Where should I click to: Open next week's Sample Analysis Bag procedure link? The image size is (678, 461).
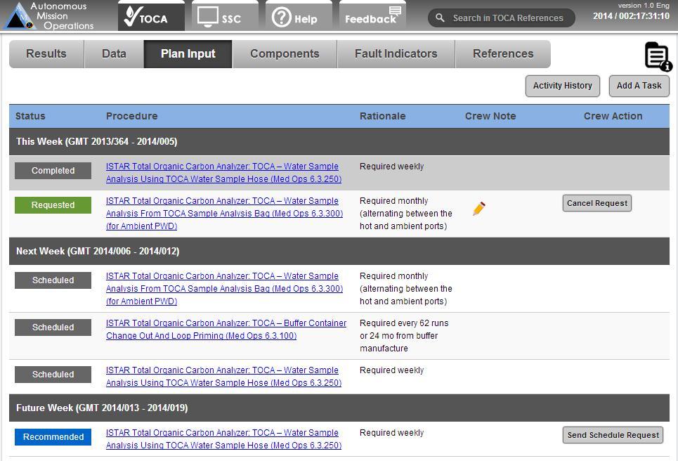pos(224,288)
